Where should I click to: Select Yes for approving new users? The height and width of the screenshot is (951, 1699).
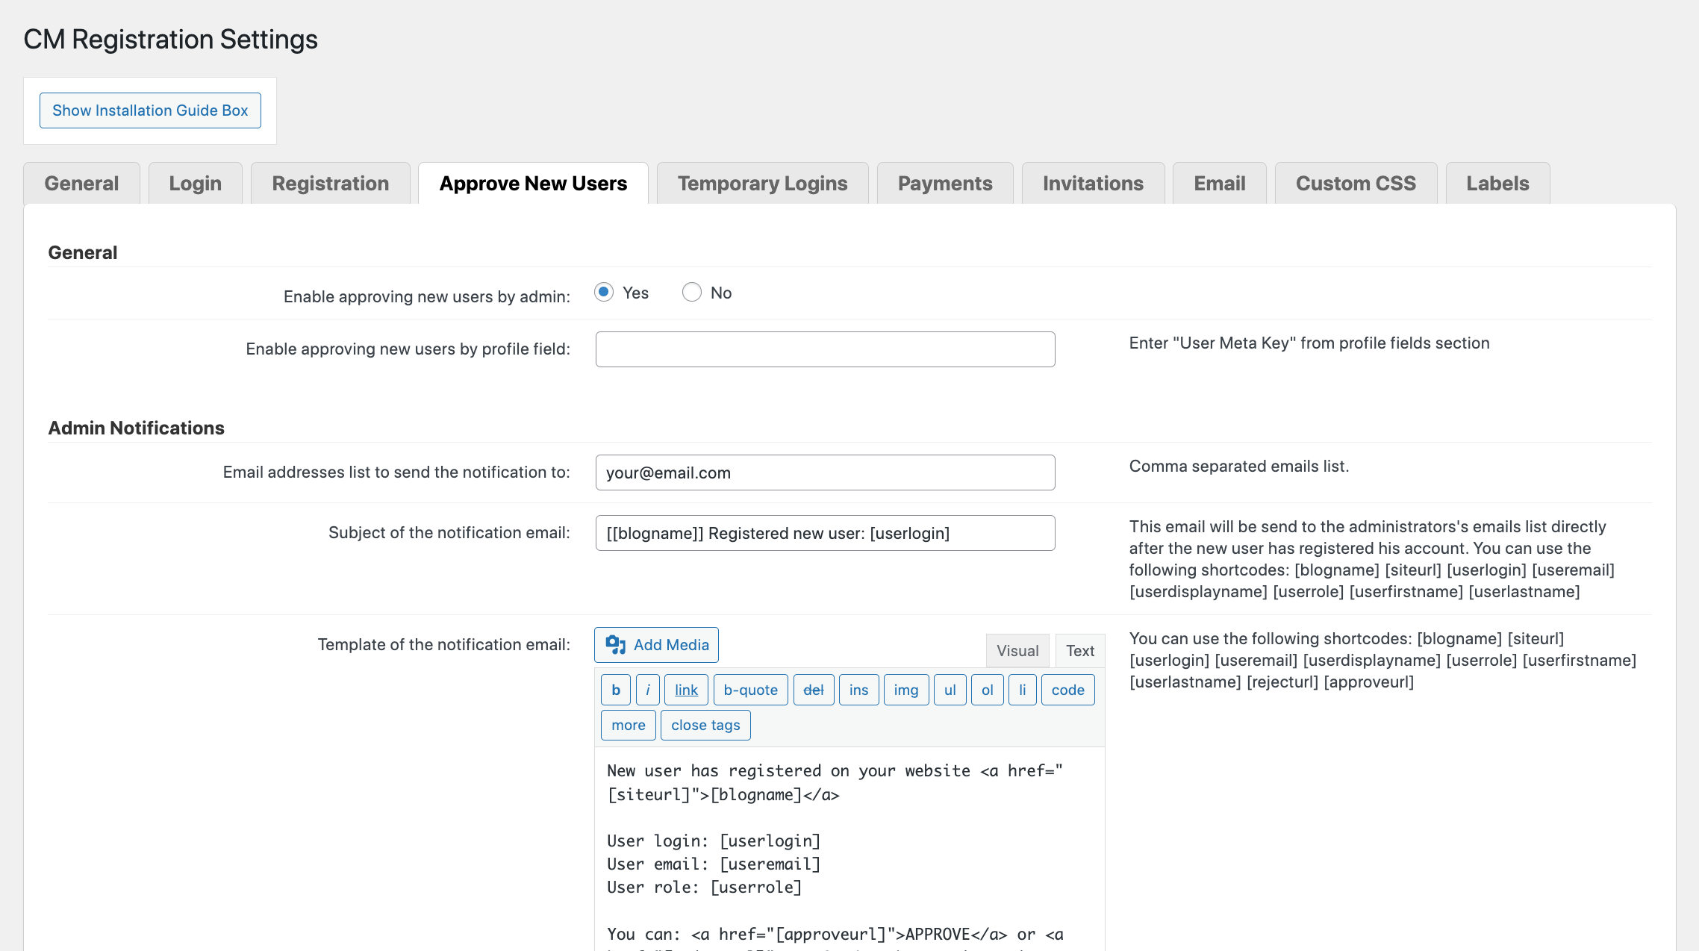click(x=604, y=292)
